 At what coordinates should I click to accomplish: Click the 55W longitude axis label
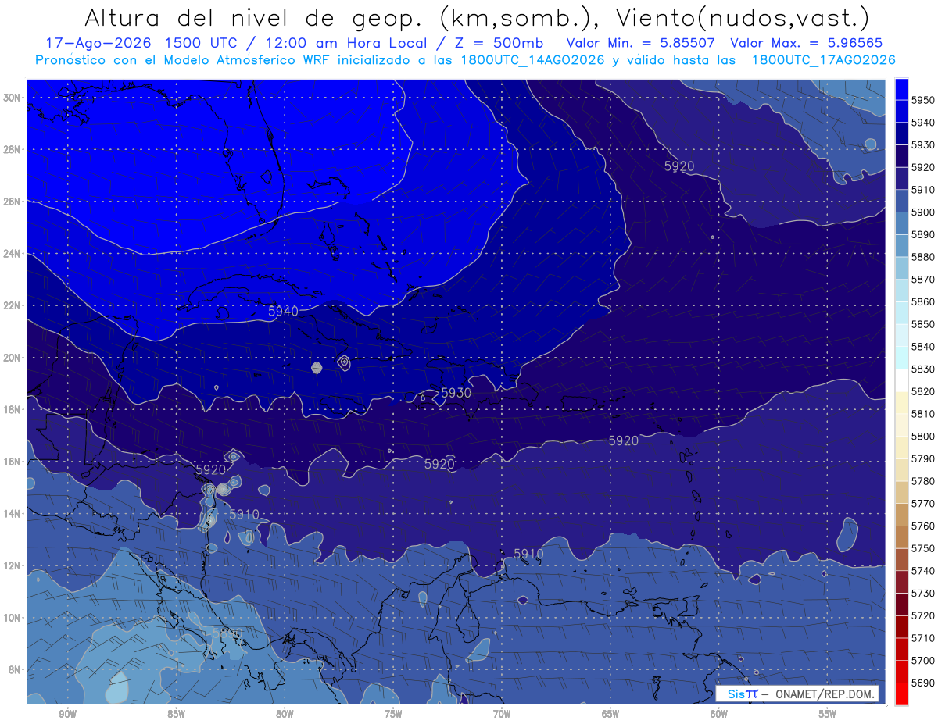tap(828, 715)
